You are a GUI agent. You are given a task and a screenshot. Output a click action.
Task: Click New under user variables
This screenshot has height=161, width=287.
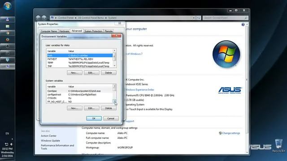coord(74,72)
